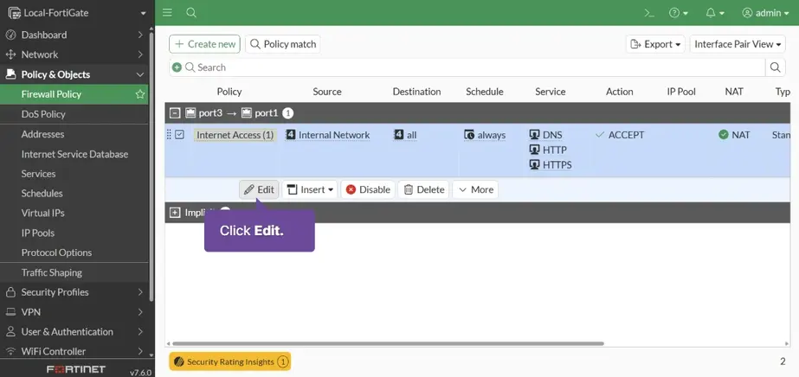Toggle the Internet Access policy checkbox
Screen dimensions: 799x377
[x=179, y=135]
